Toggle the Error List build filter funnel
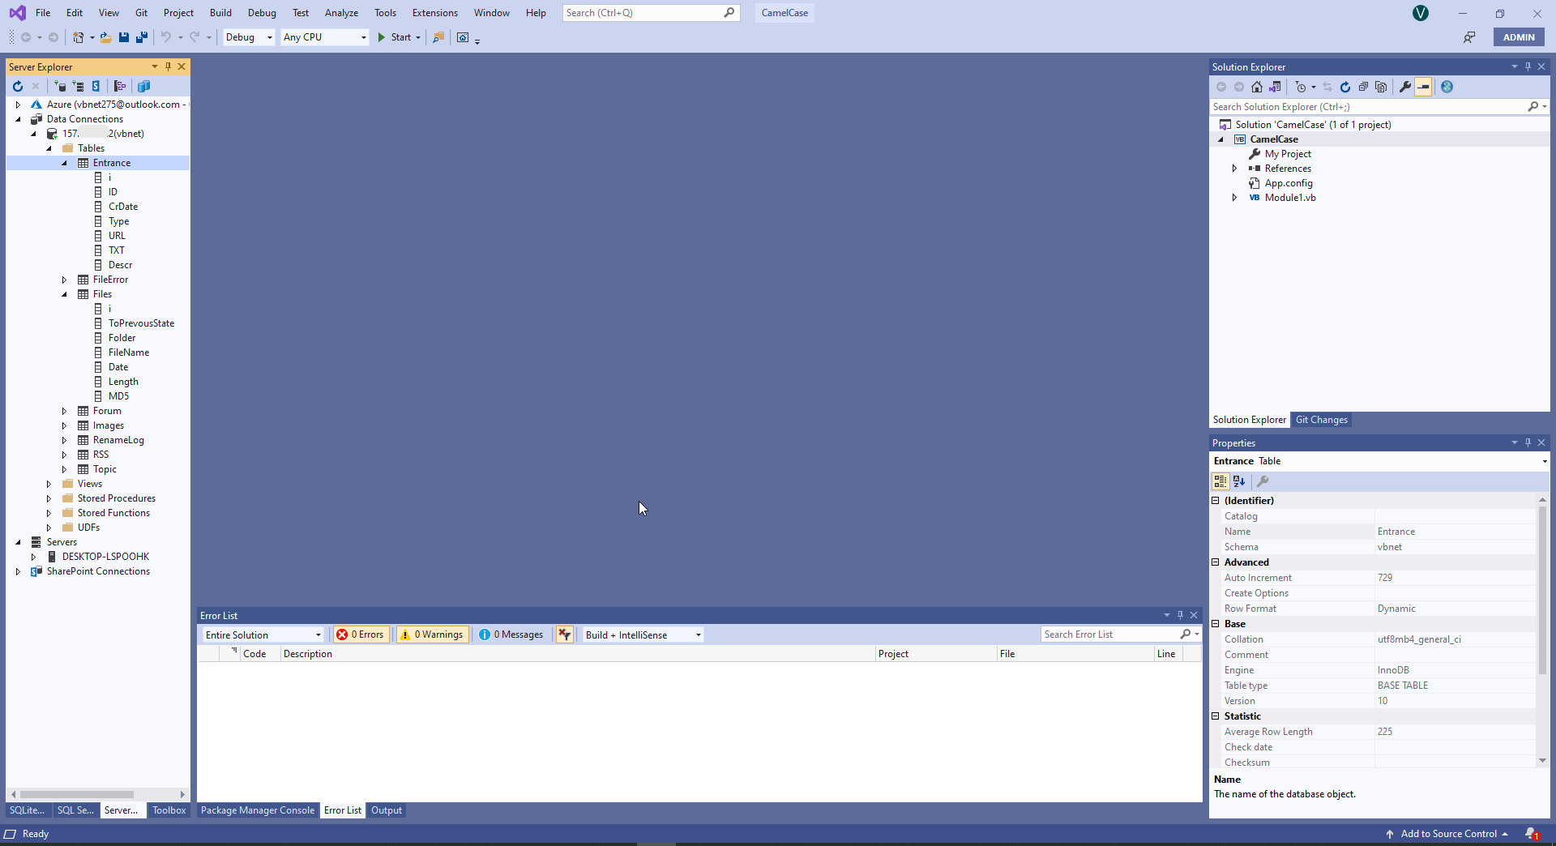Image resolution: width=1556 pixels, height=846 pixels. point(565,634)
